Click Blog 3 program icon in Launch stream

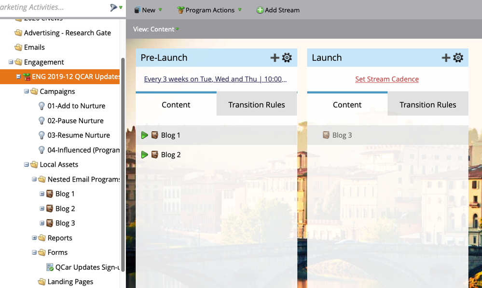(326, 135)
